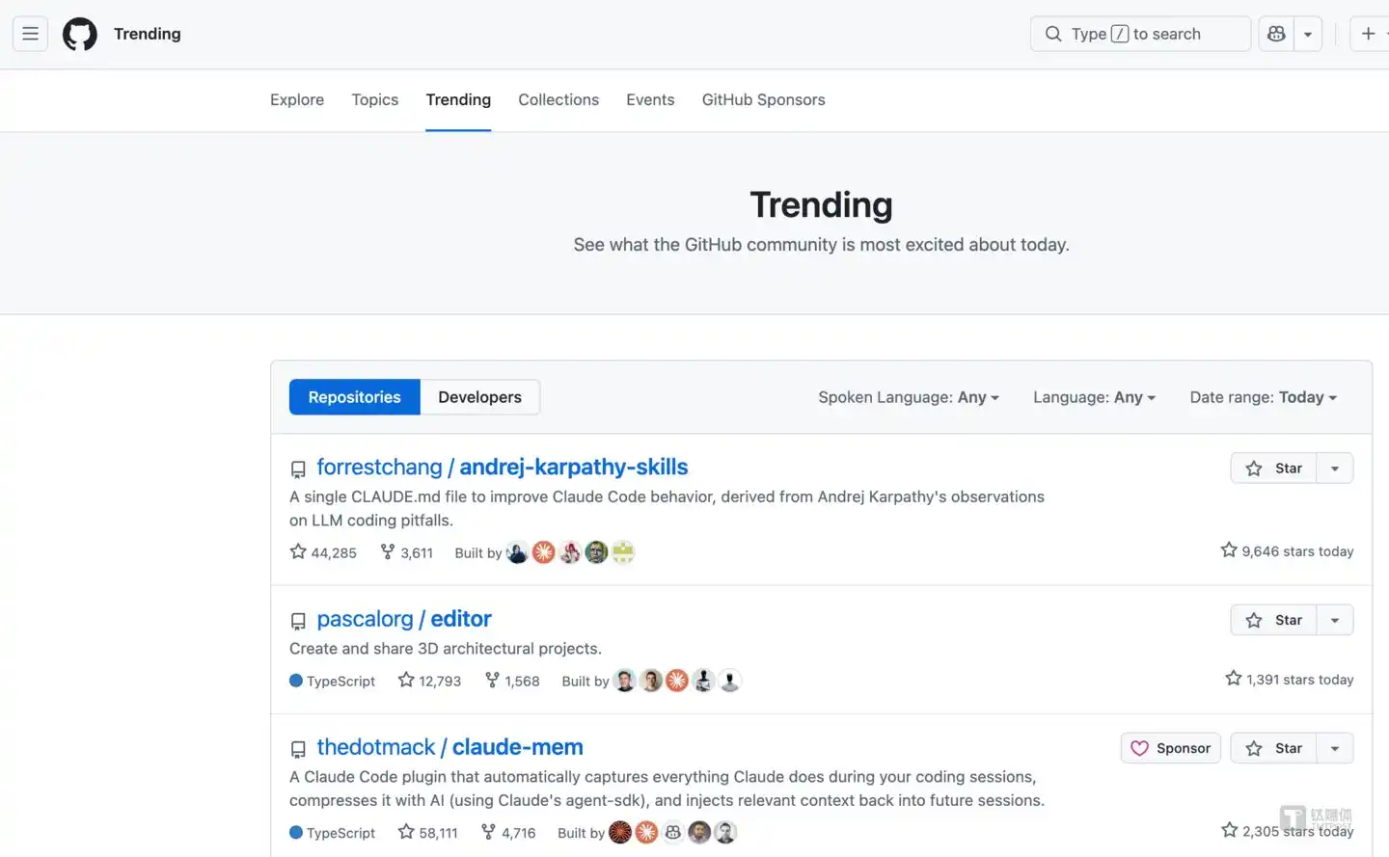Click star count 44,285 on andrej-karpathy-skills

[x=324, y=552]
